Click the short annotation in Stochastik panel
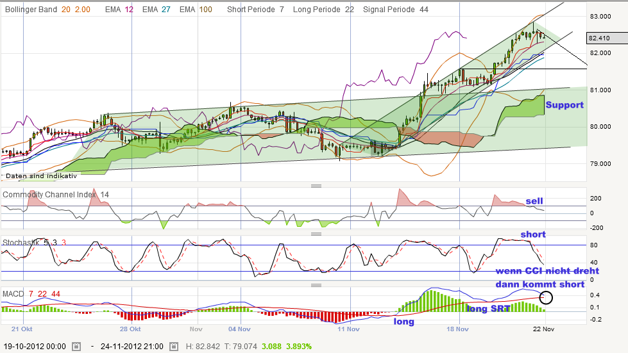The height and width of the screenshot is (353, 628). (x=533, y=234)
